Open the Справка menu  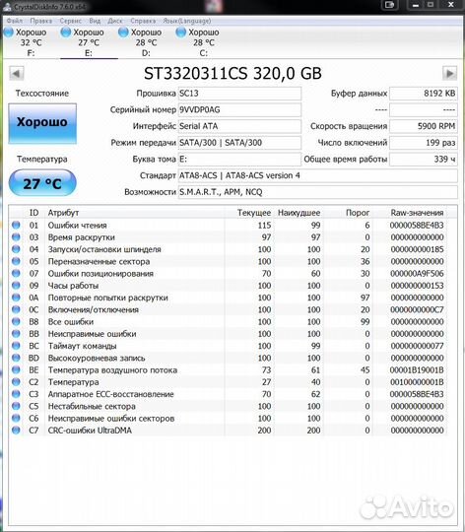tap(143, 21)
